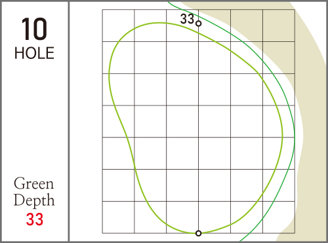Click the top circle marker beside 33
The width and height of the screenshot is (328, 243).
click(198, 24)
